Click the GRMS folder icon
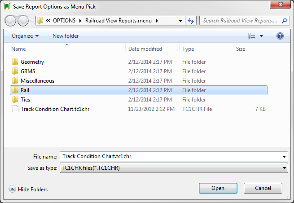This screenshot has width=294, height=203. [x=15, y=71]
